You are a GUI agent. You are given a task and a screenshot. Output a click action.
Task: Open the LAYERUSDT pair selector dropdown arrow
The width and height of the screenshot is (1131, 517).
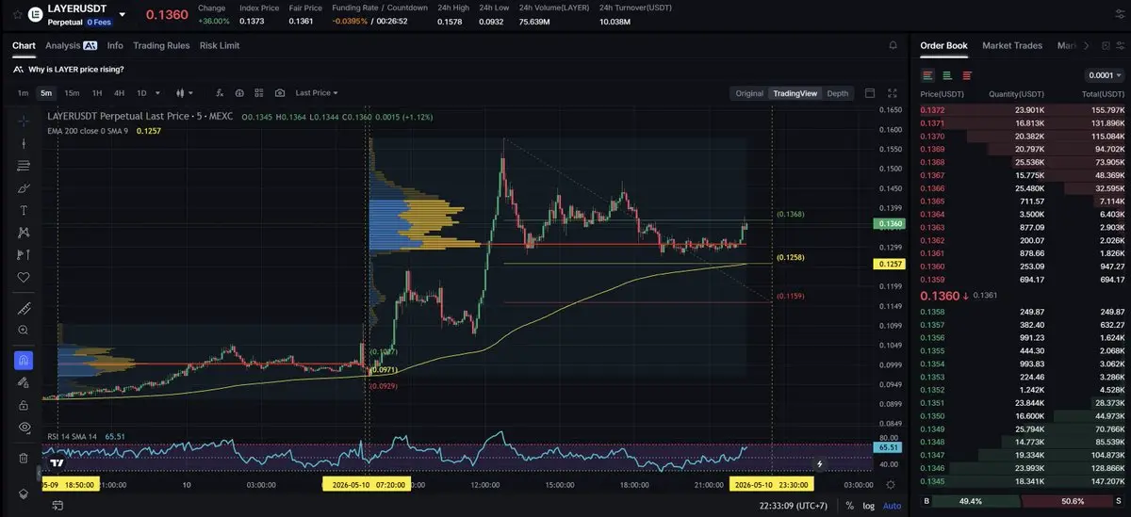point(123,14)
